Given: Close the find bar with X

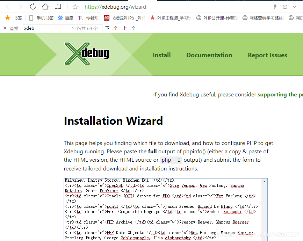Looking at the screenshot, I should pyautogui.click(x=5, y=28).
